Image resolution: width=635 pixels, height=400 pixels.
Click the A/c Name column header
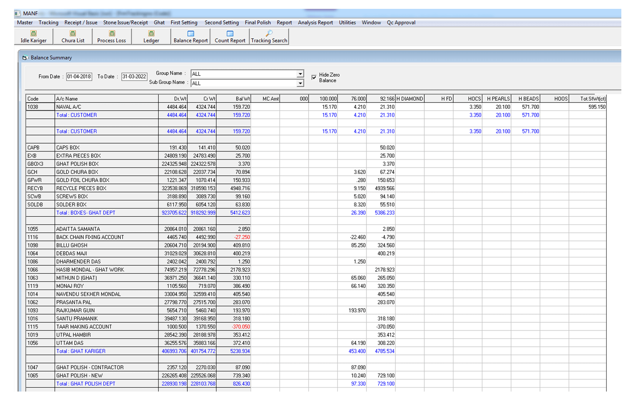tap(106, 99)
